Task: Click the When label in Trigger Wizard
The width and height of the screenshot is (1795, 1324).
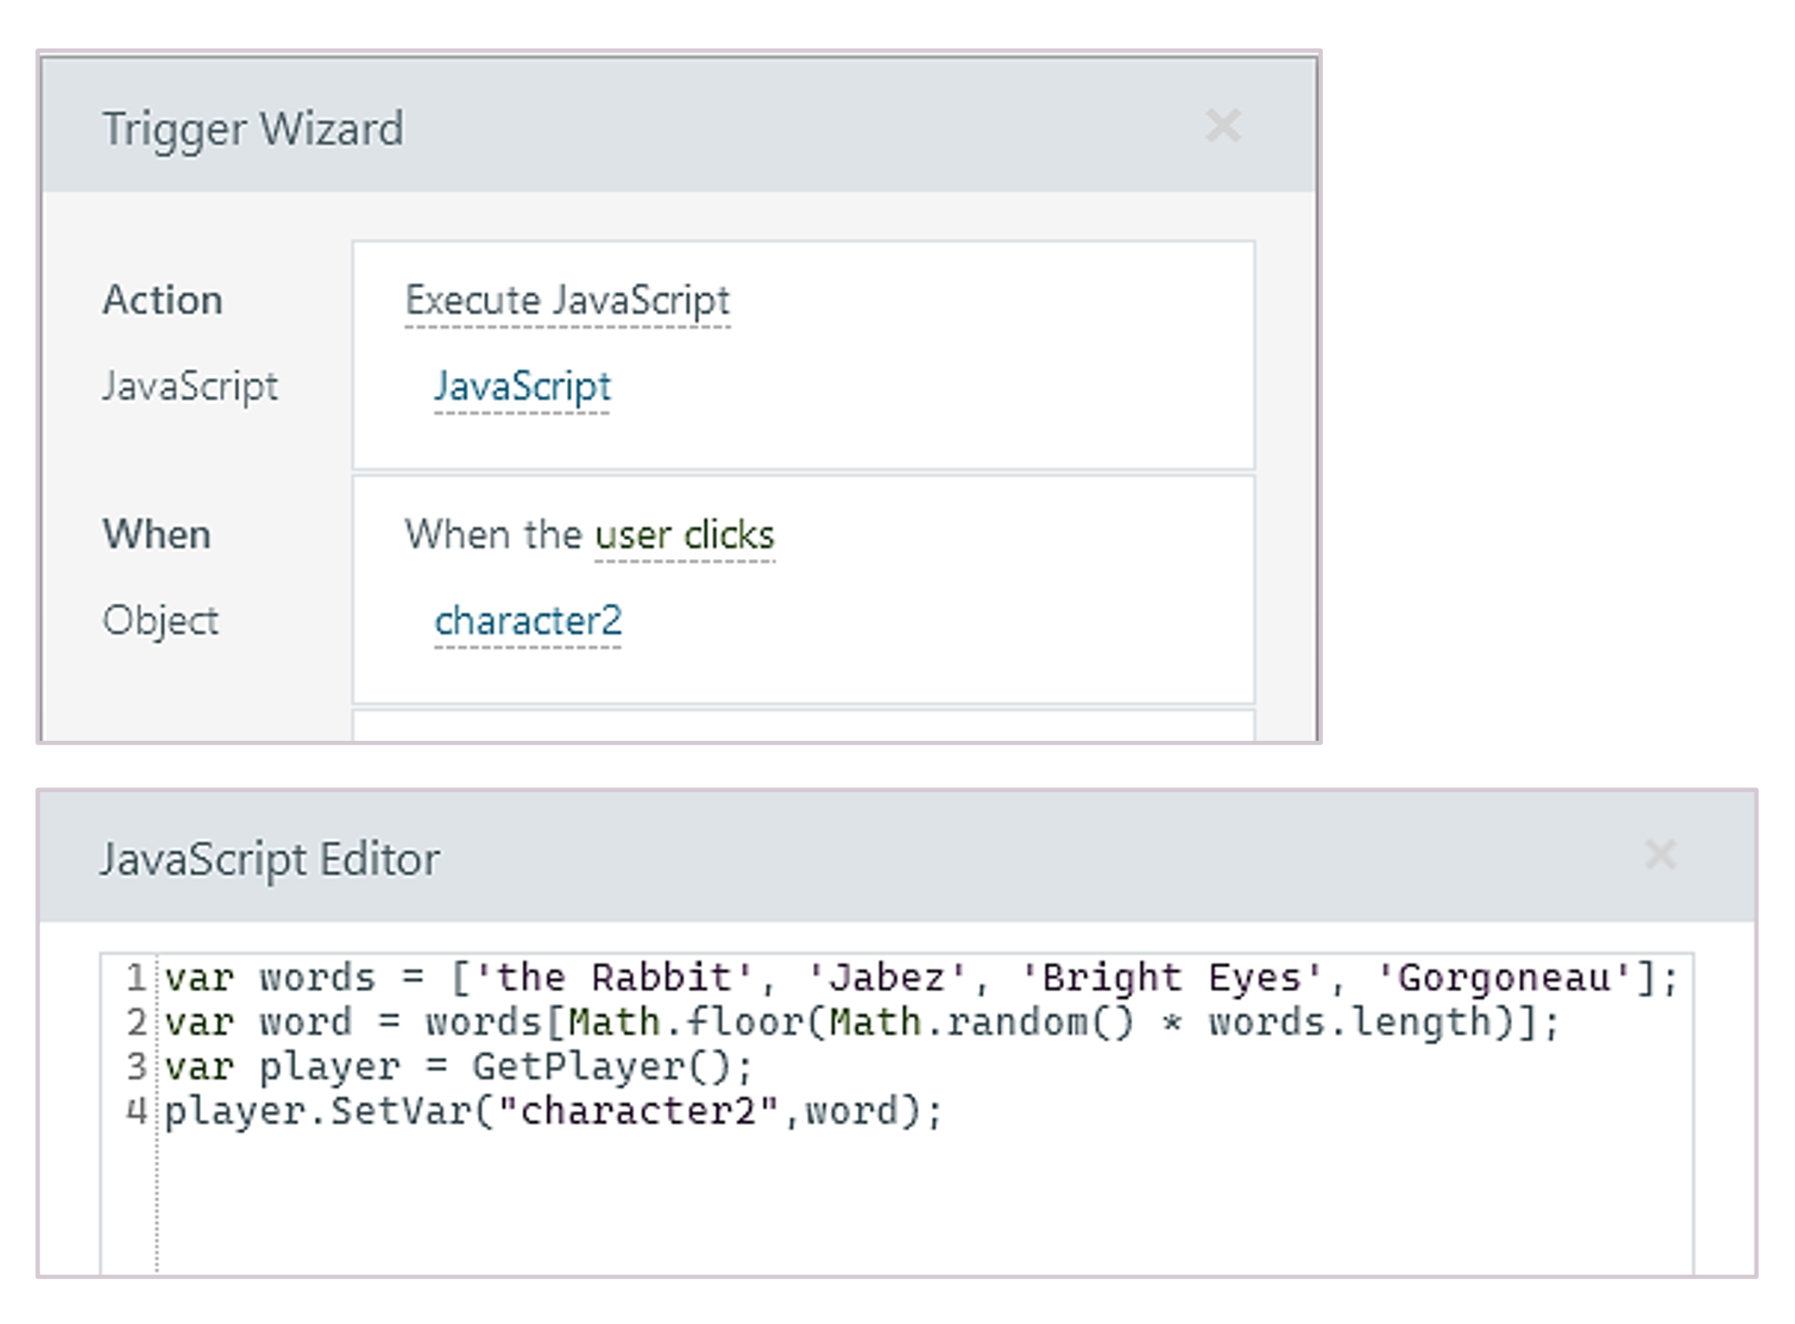Action: 156,534
